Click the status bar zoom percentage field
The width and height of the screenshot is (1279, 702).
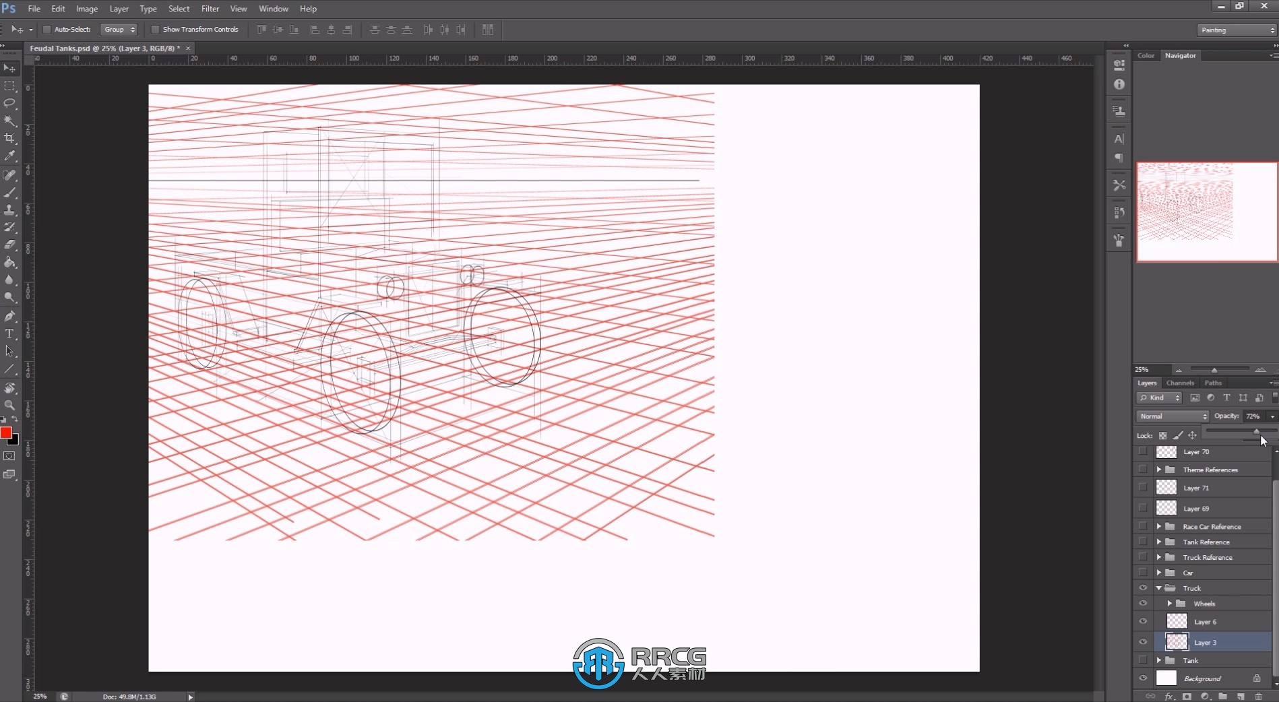click(x=40, y=697)
